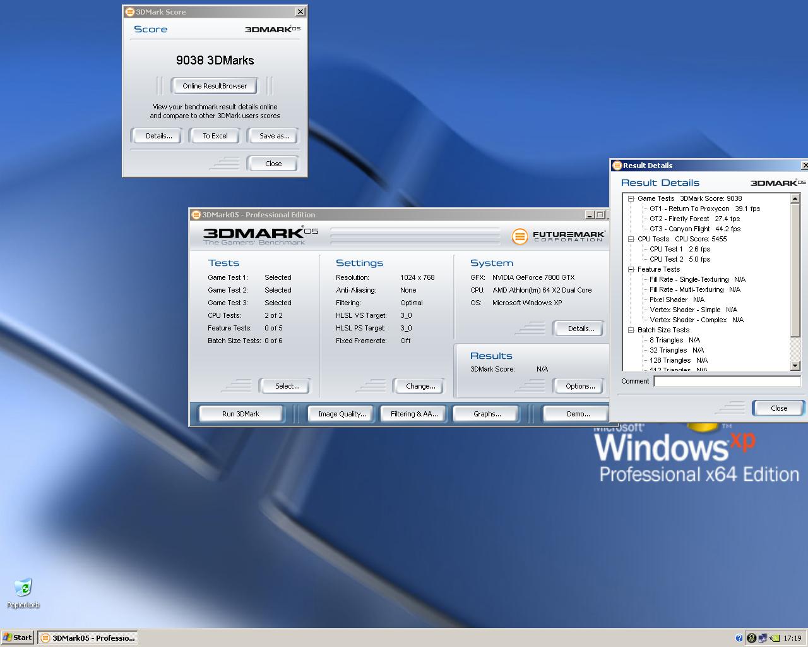
Task: Click the Futuremark Corporation logo
Action: tap(558, 236)
